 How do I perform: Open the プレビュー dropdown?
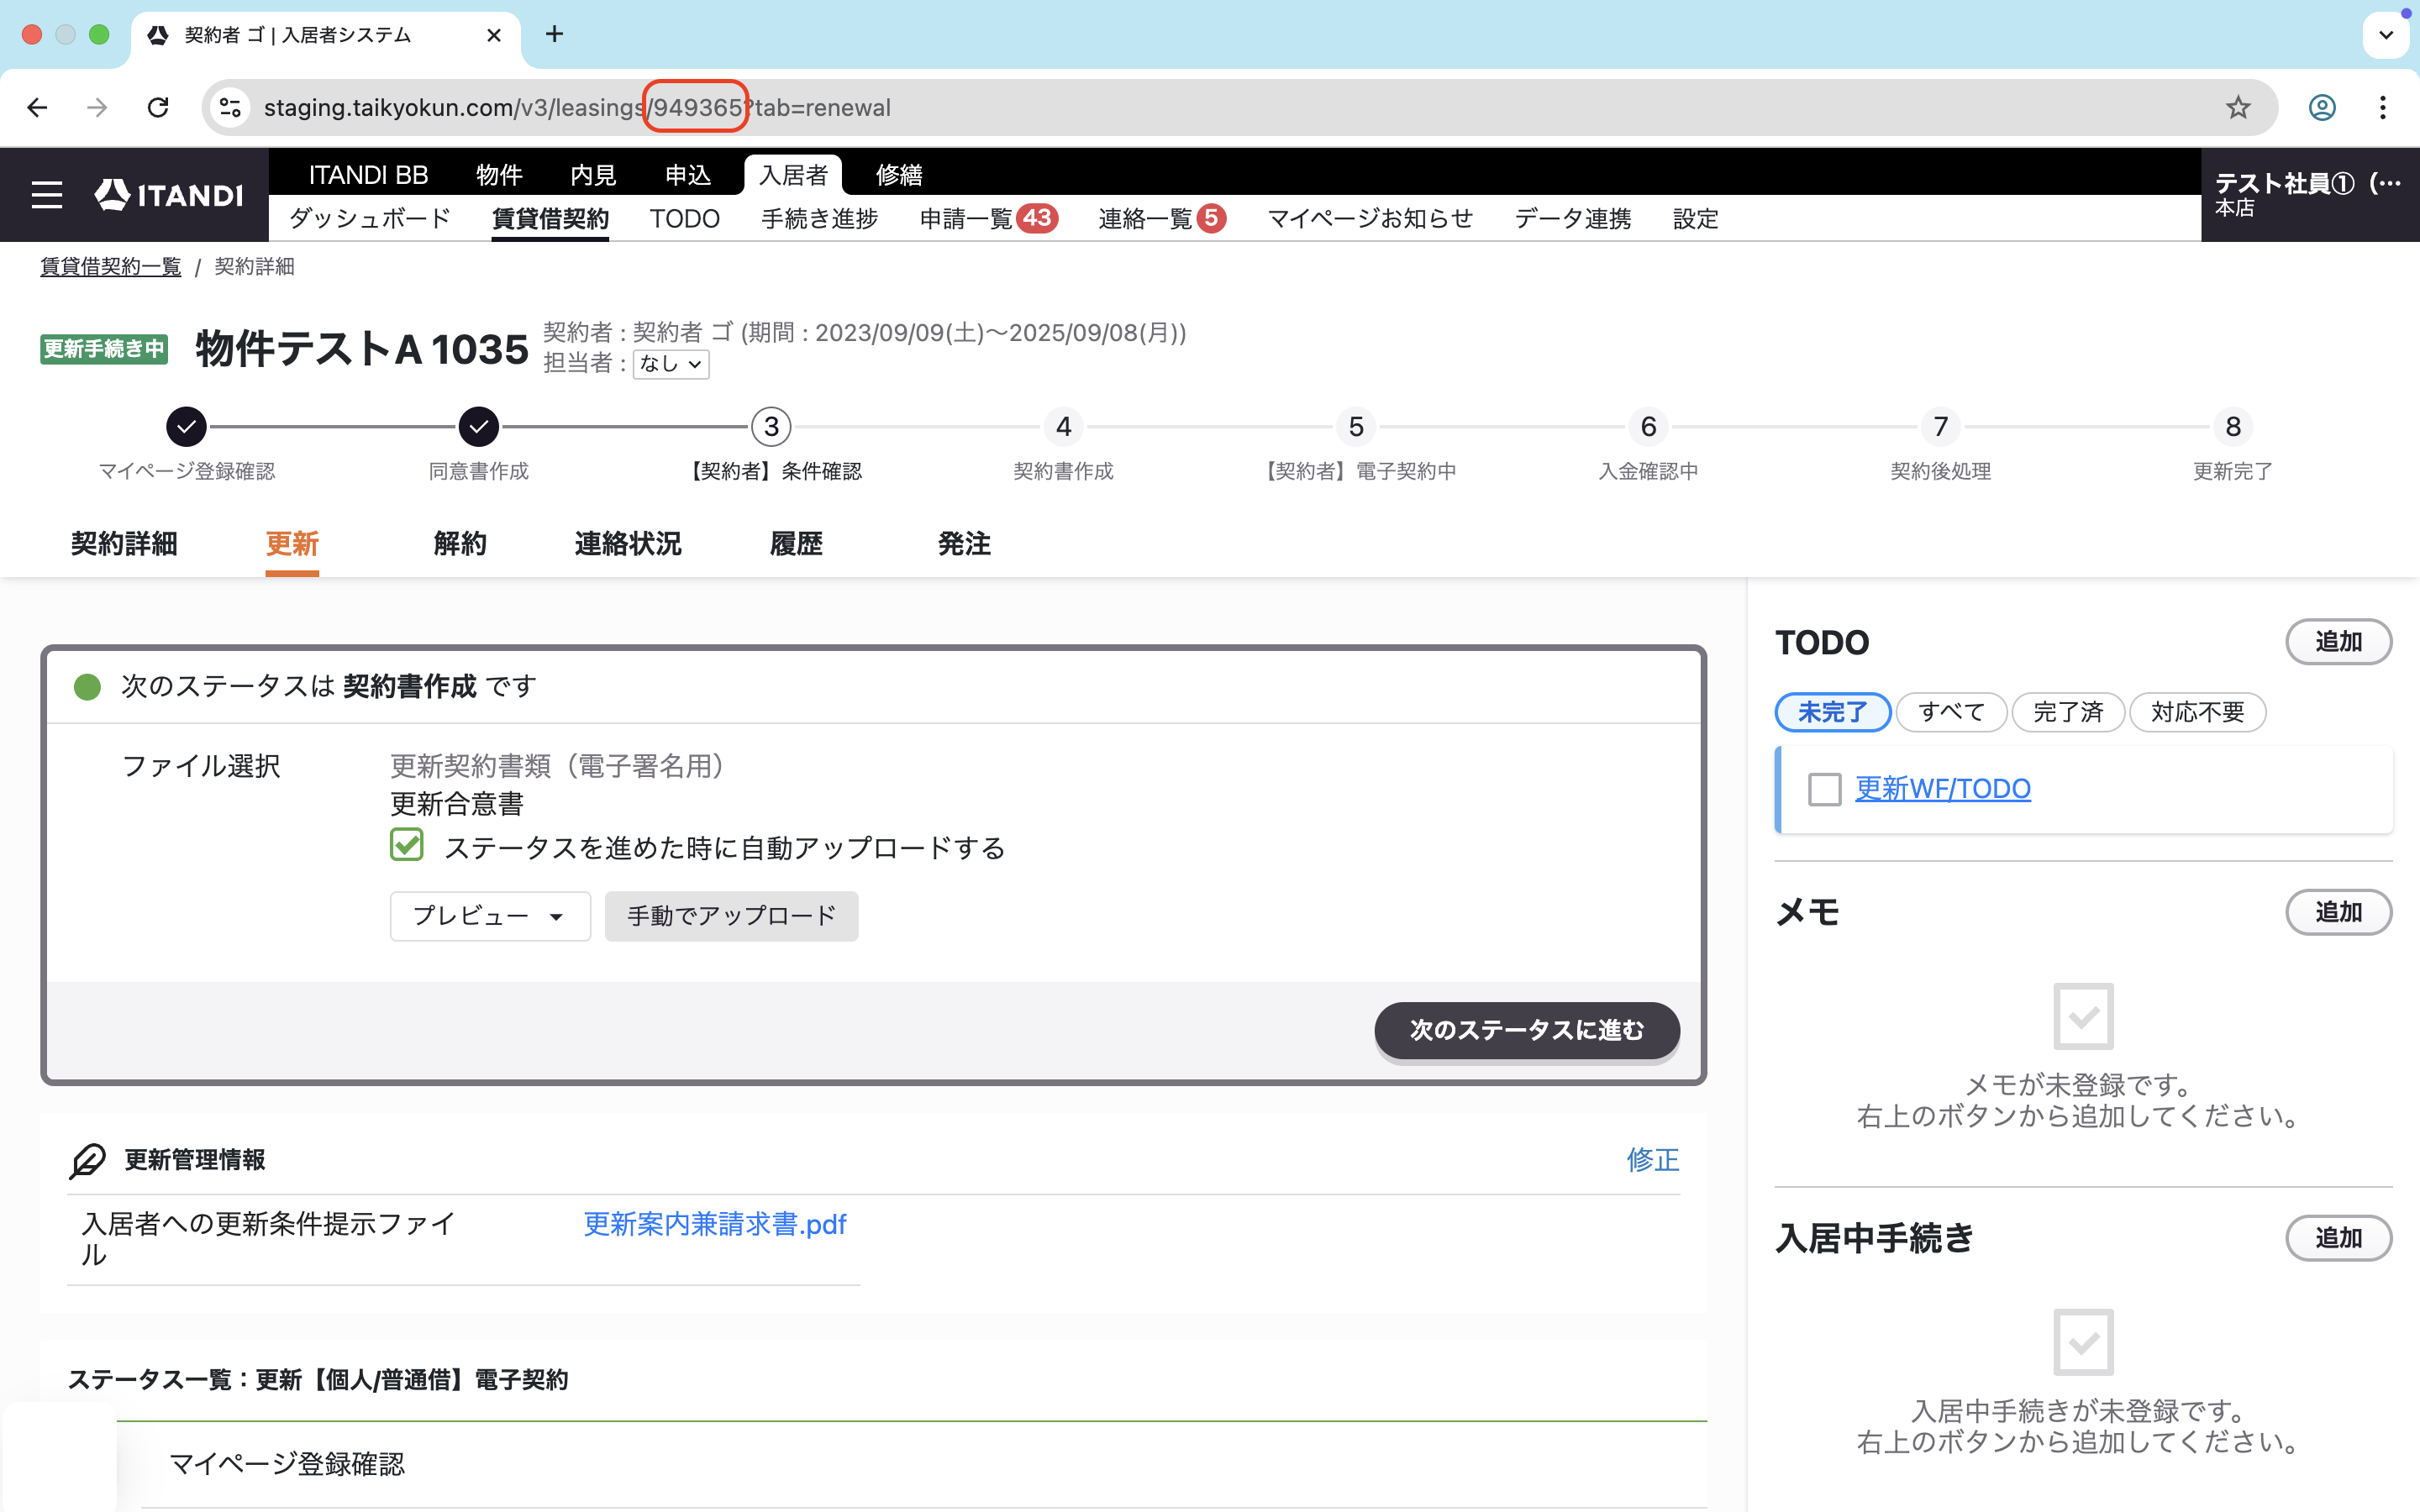point(490,916)
